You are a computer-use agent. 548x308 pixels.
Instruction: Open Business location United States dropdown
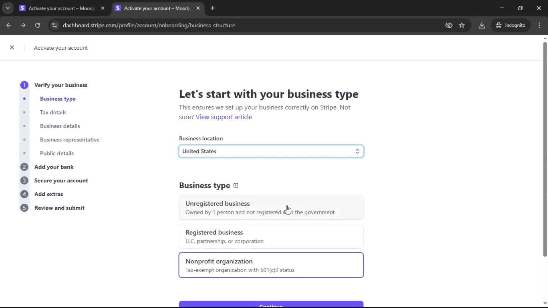(271, 151)
